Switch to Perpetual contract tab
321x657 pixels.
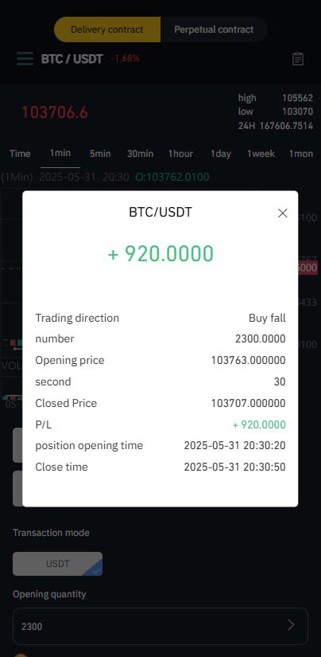coord(214,29)
